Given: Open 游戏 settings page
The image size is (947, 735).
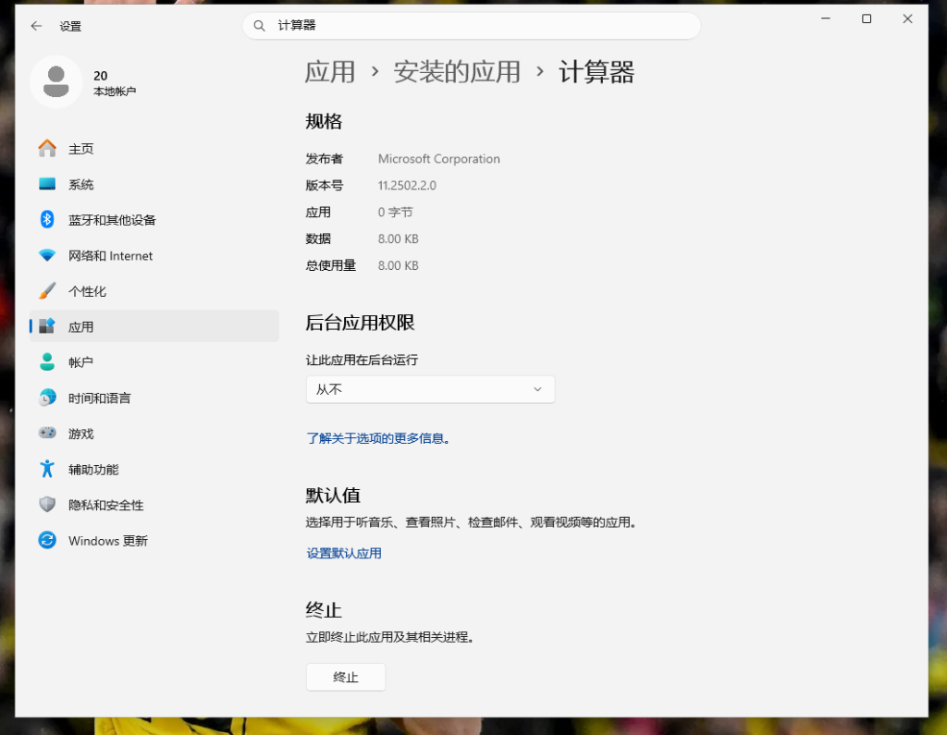Looking at the screenshot, I should pos(154,434).
